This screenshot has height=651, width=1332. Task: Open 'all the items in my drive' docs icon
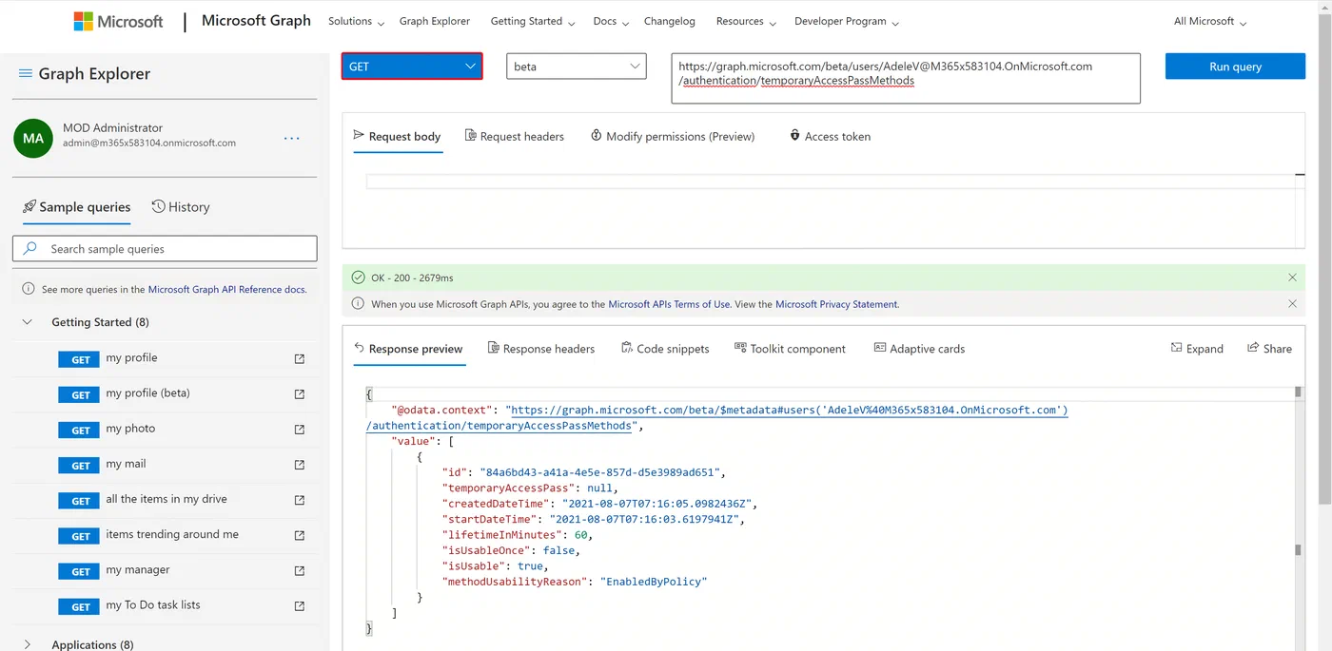[x=300, y=500]
